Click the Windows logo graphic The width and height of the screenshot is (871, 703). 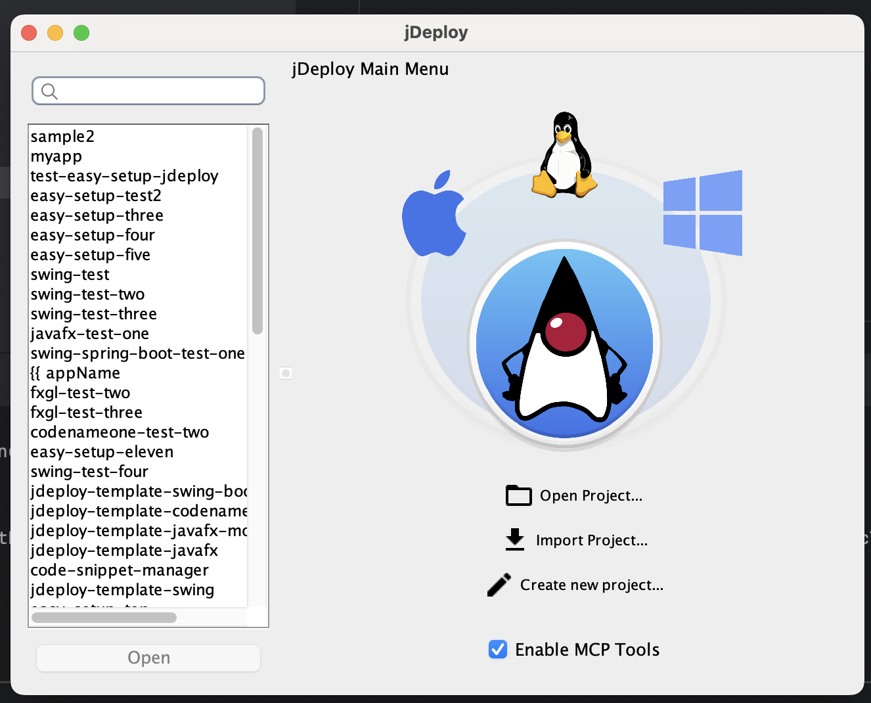[x=703, y=213]
